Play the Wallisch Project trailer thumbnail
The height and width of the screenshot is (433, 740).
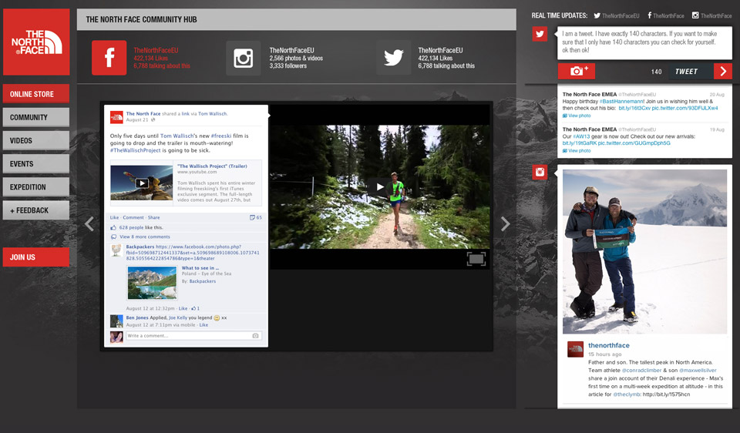tap(142, 183)
